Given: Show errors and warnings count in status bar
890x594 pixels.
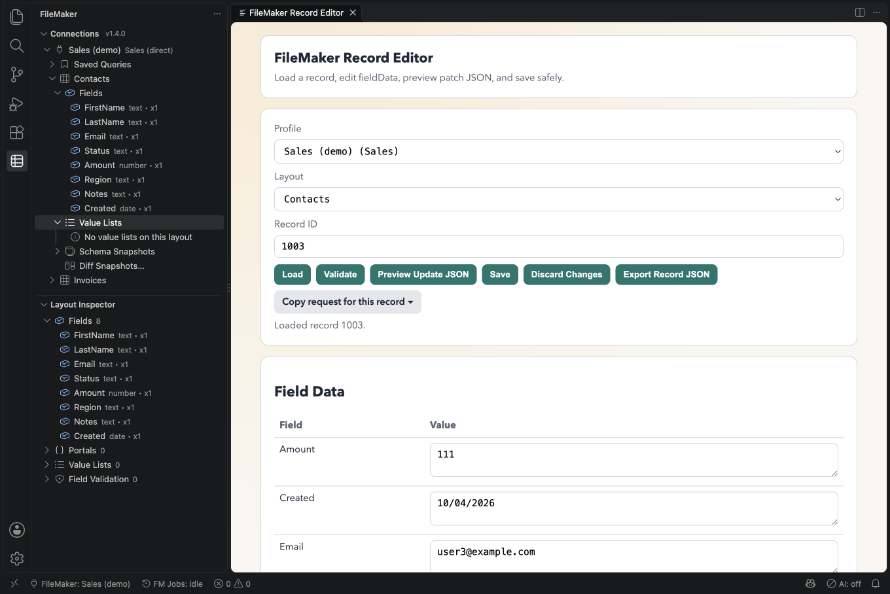Looking at the screenshot, I should (x=232, y=584).
